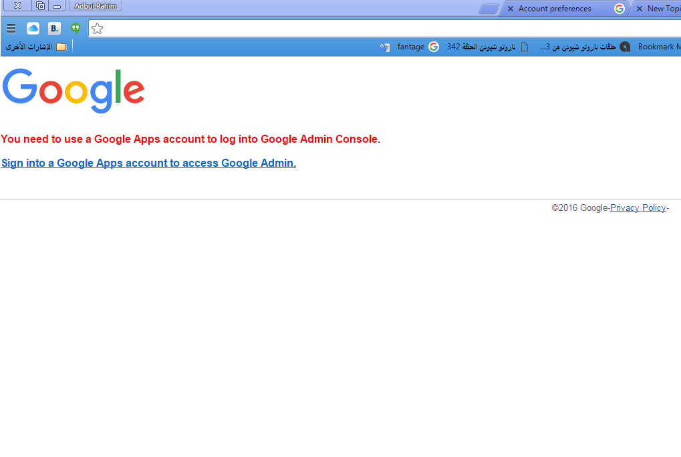Click Sign into a Google Apps account link
The width and height of the screenshot is (681, 457).
[148, 163]
